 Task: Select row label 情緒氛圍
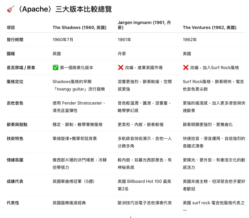(x=15, y=160)
